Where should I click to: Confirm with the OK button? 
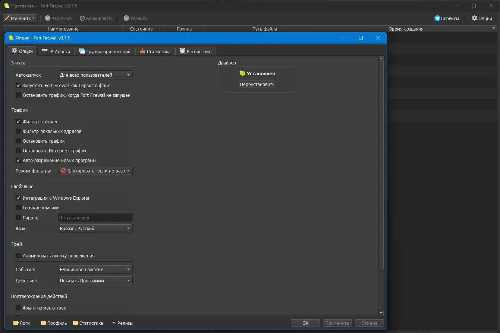[305, 323]
